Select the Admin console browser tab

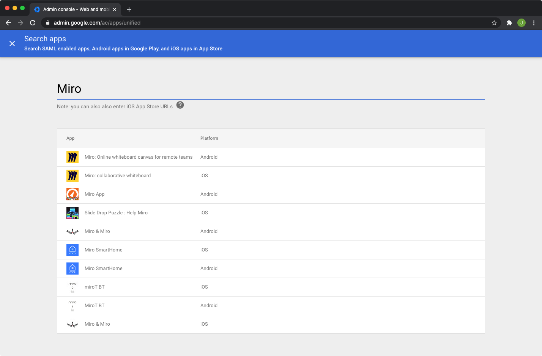point(75,9)
